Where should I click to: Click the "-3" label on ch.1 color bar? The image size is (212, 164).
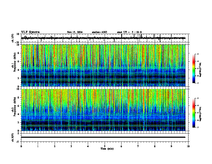pyautogui.click(x=198, y=54)
